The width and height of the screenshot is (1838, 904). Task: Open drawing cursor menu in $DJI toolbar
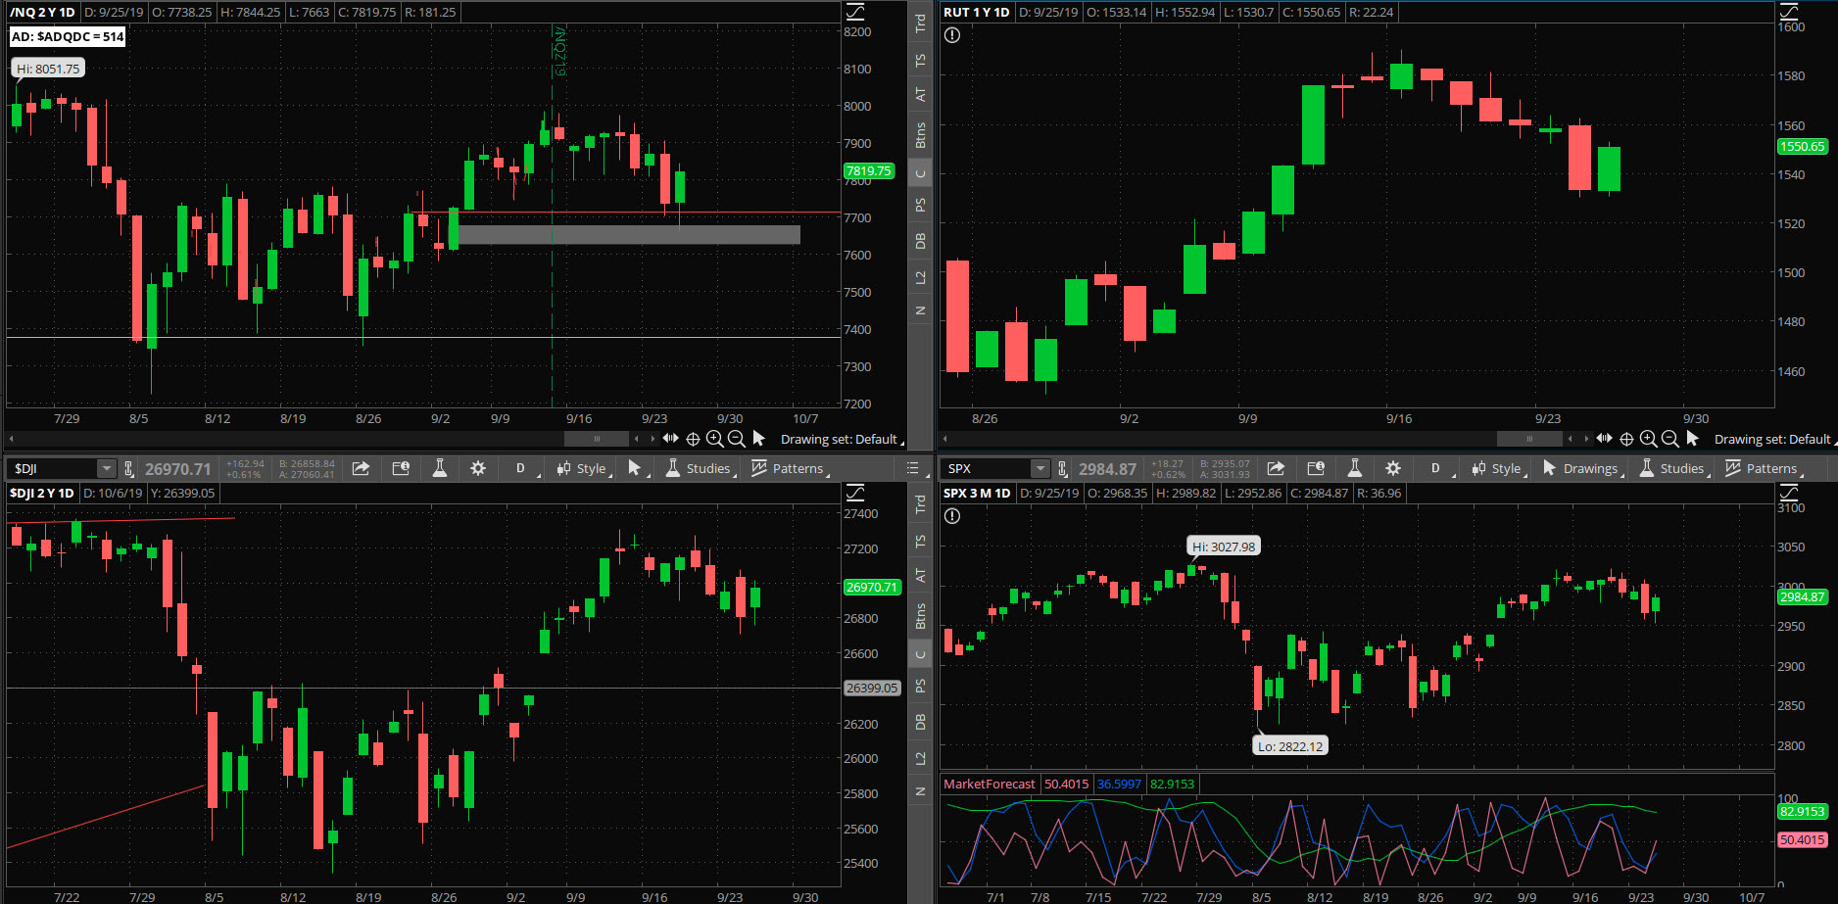point(637,468)
